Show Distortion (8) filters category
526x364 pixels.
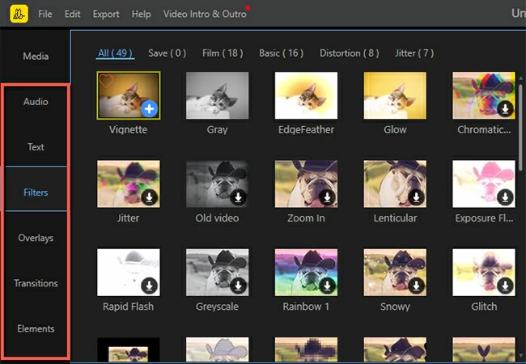point(350,53)
